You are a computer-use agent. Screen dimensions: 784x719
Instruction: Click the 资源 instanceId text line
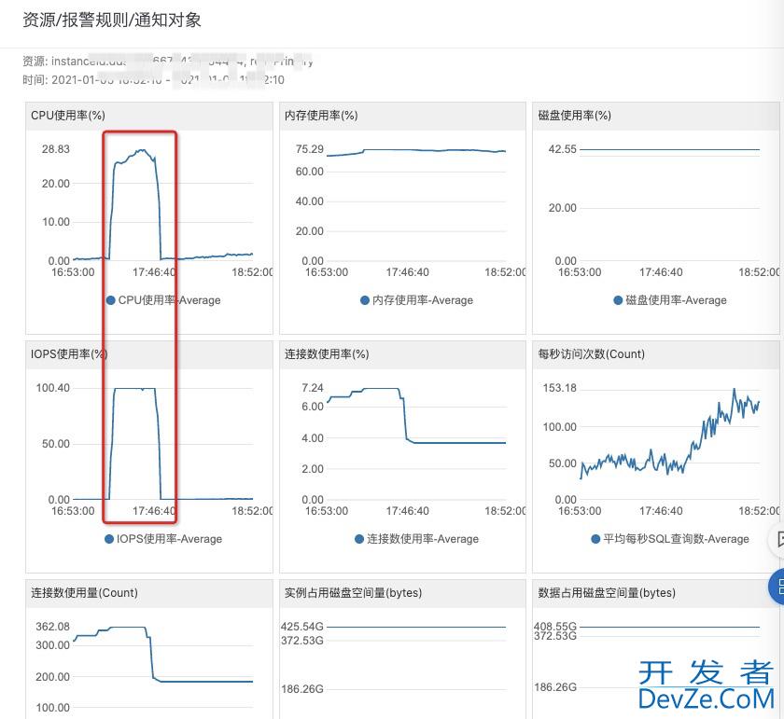tap(167, 61)
